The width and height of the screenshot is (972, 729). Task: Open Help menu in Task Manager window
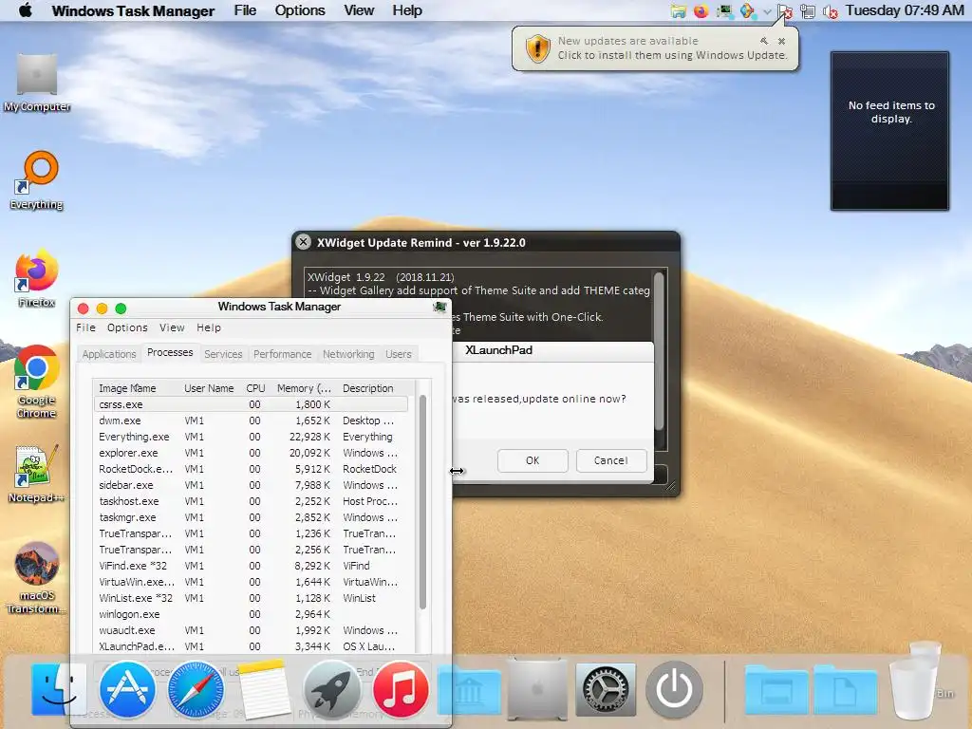pyautogui.click(x=209, y=327)
